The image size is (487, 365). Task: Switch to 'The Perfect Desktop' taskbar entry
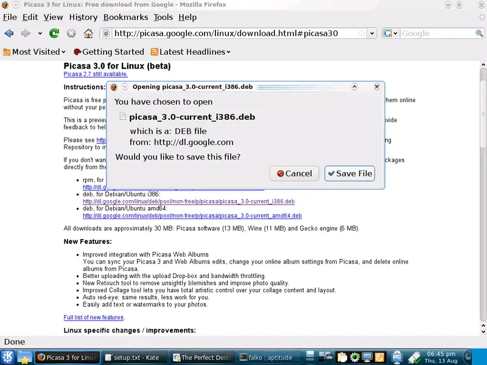pos(203,358)
